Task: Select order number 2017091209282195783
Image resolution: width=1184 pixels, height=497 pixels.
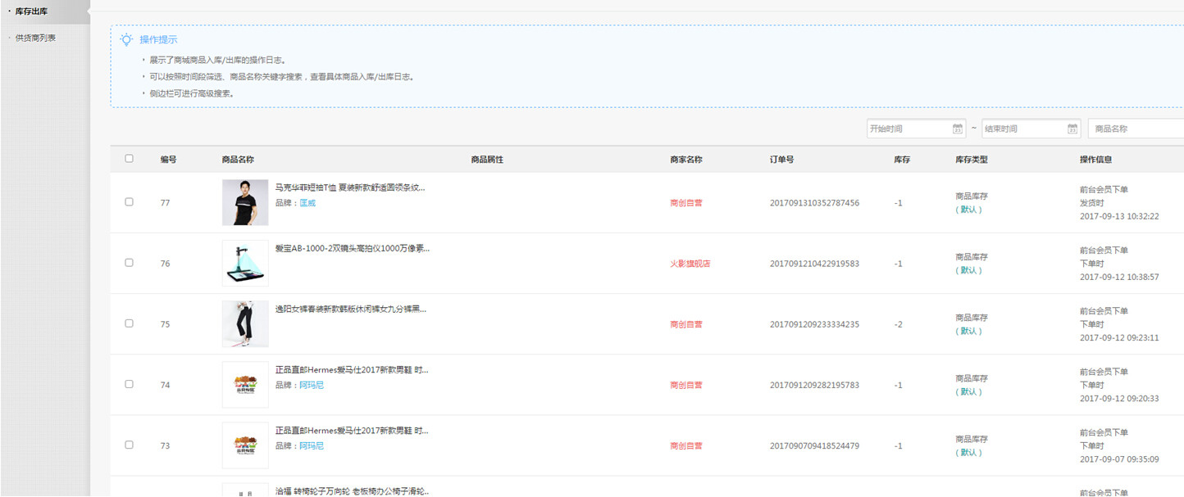Action: point(814,385)
